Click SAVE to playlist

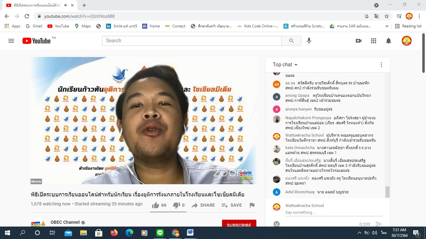[232, 205]
